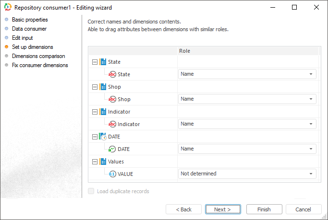Image resolution: width=328 pixels, height=220 pixels.
Task: Switch to the Dimensions comparison step
Action: [38, 56]
